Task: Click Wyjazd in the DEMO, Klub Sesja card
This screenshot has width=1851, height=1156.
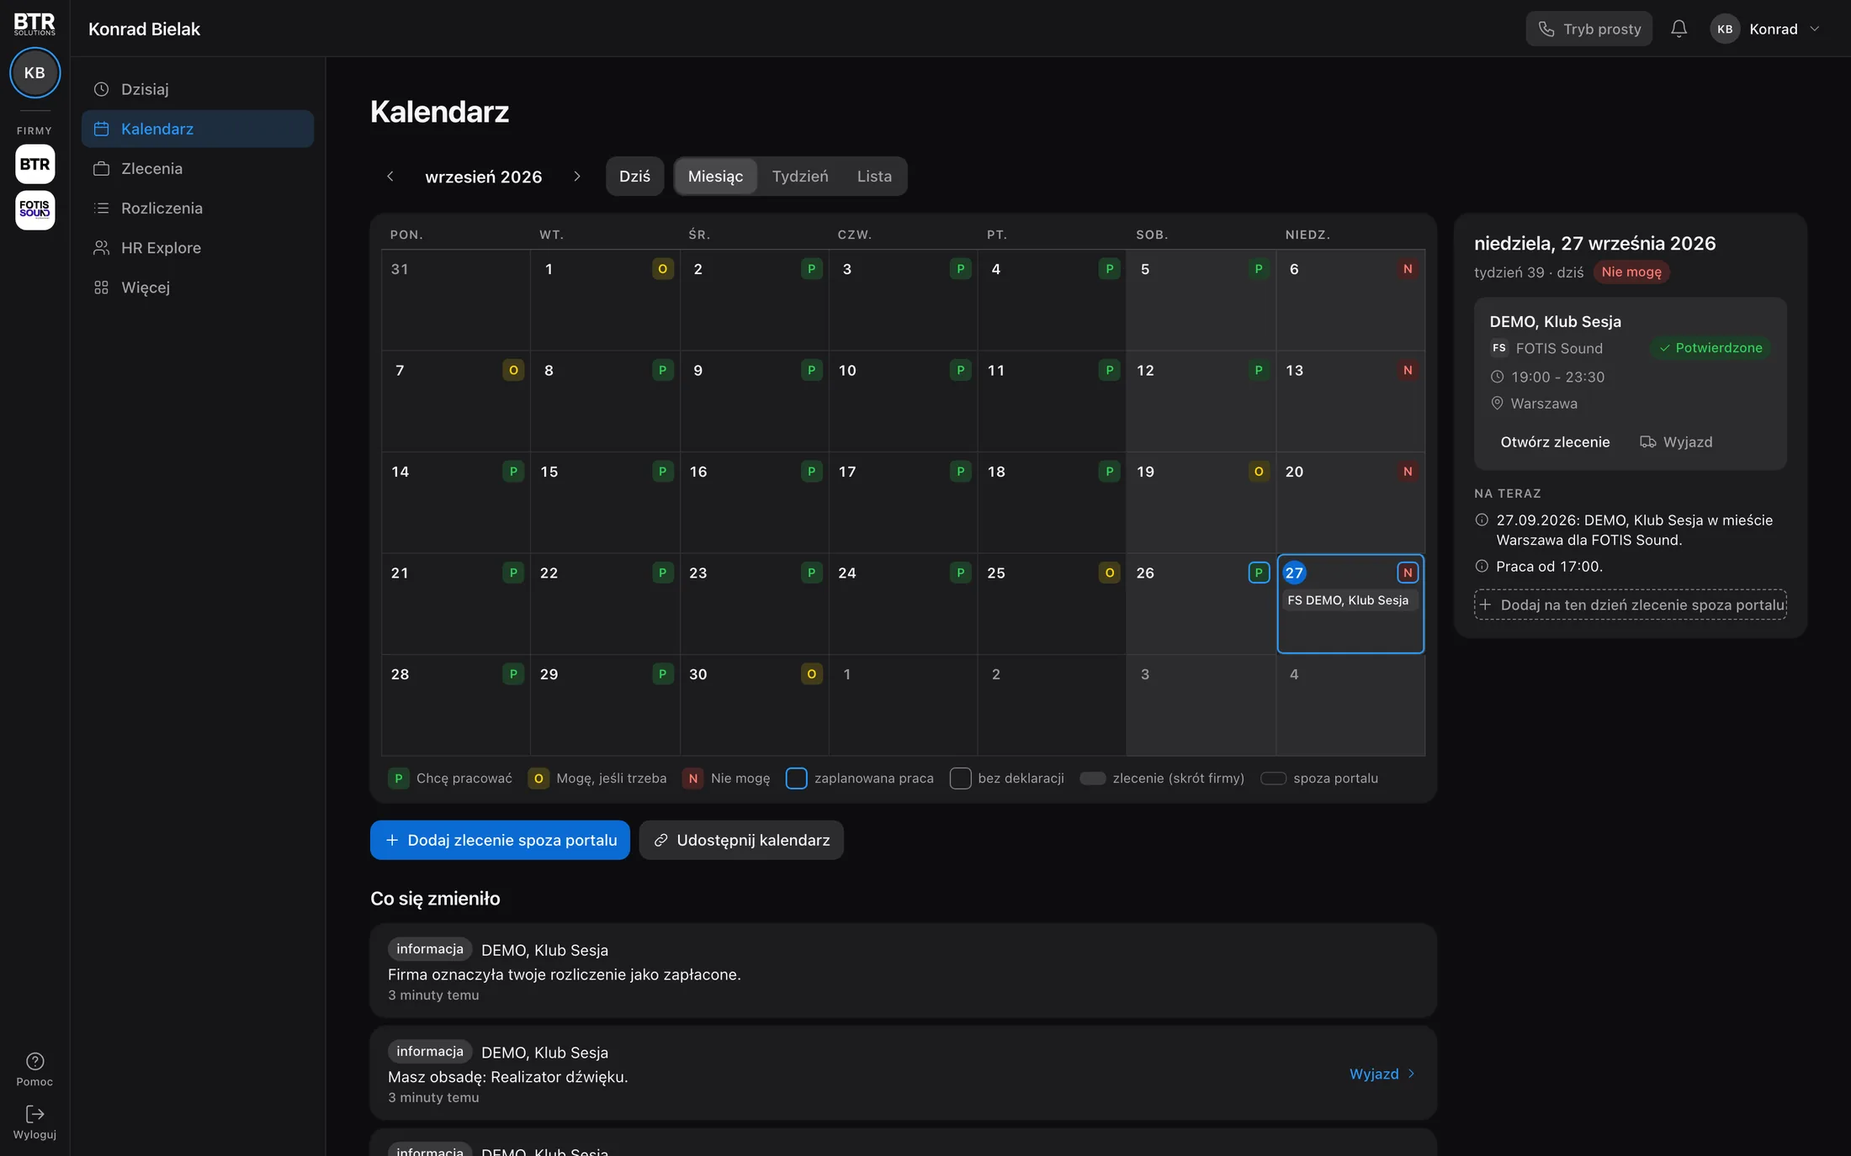Action: [x=1676, y=442]
